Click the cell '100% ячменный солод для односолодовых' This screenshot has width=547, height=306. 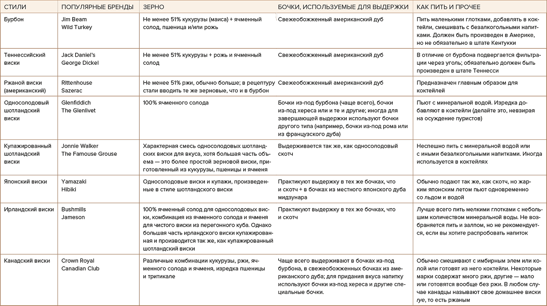(208, 229)
